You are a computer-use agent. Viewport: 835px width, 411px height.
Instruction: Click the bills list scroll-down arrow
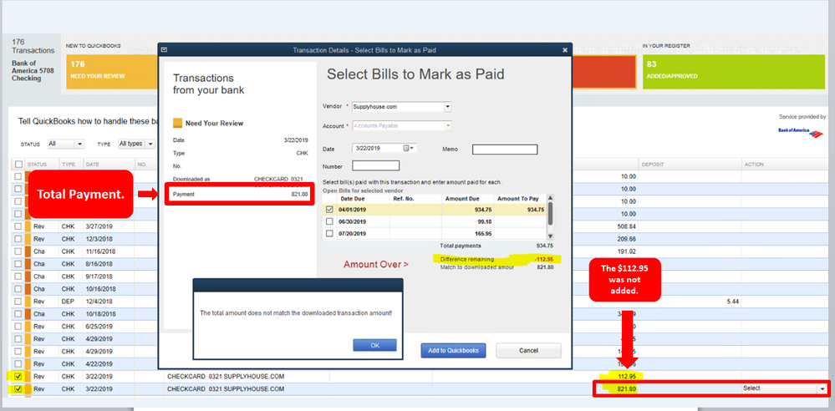[x=551, y=236]
